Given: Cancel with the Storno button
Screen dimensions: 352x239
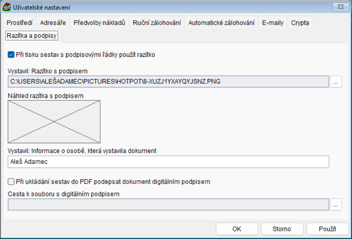Looking at the screenshot, I should (x=282, y=229).
